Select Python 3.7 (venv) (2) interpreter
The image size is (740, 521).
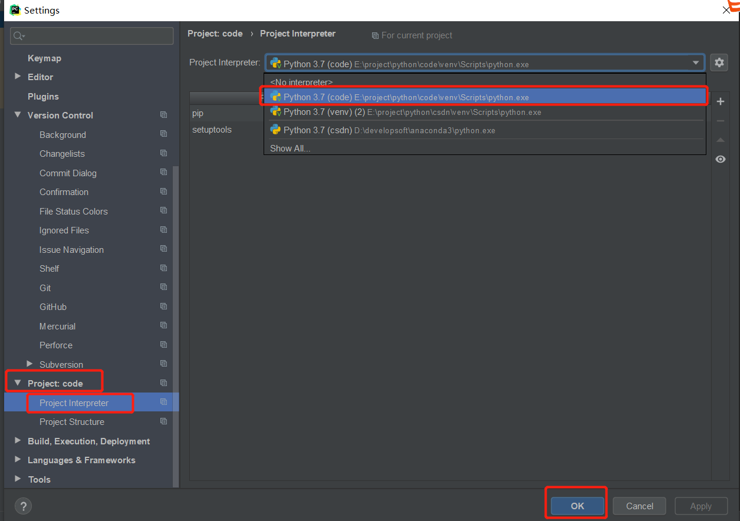[485, 112]
